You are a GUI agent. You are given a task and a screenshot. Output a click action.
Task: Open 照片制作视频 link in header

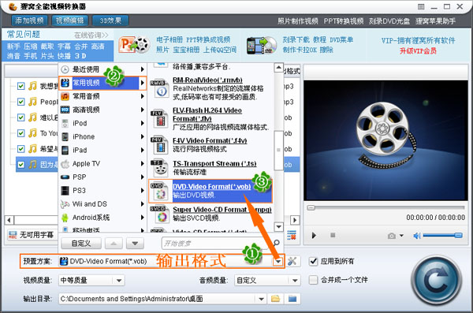coord(297,21)
